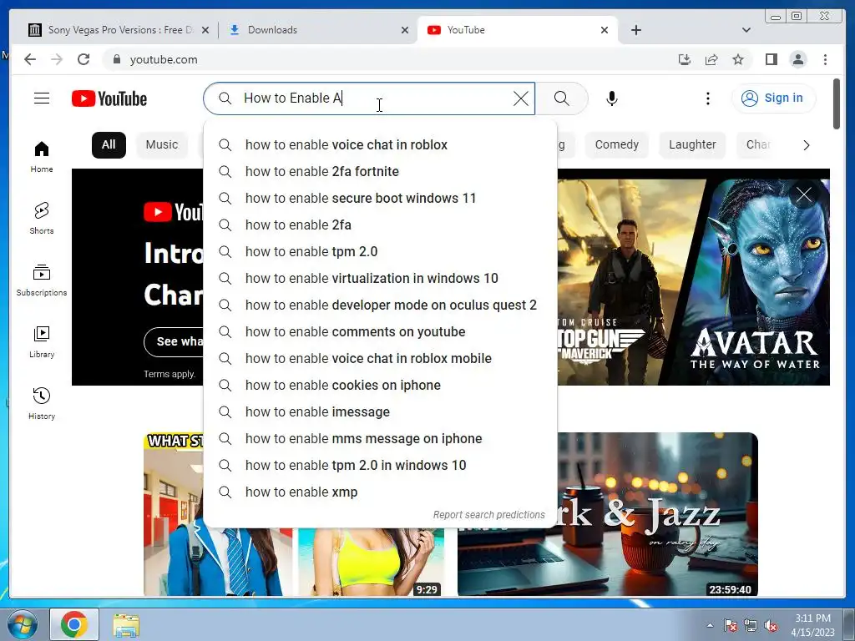Image resolution: width=855 pixels, height=641 pixels.
Task: Open the YouTube hamburger guide menu
Action: pyautogui.click(x=42, y=98)
